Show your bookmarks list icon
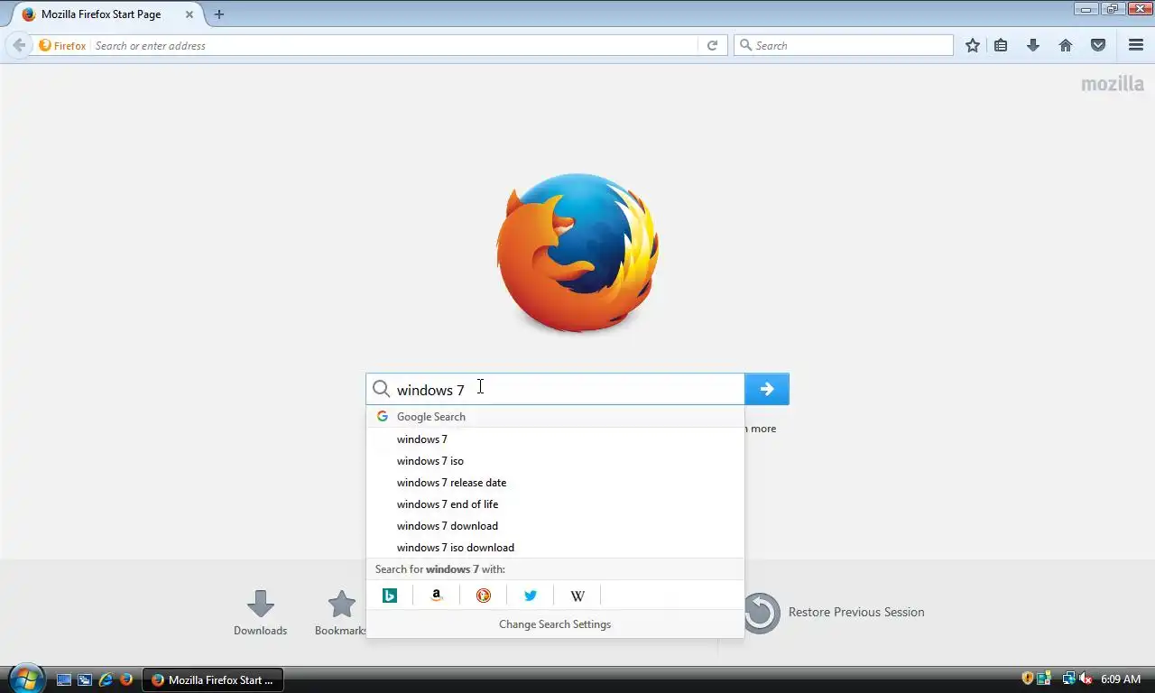This screenshot has height=693, width=1155. pos(1001,45)
